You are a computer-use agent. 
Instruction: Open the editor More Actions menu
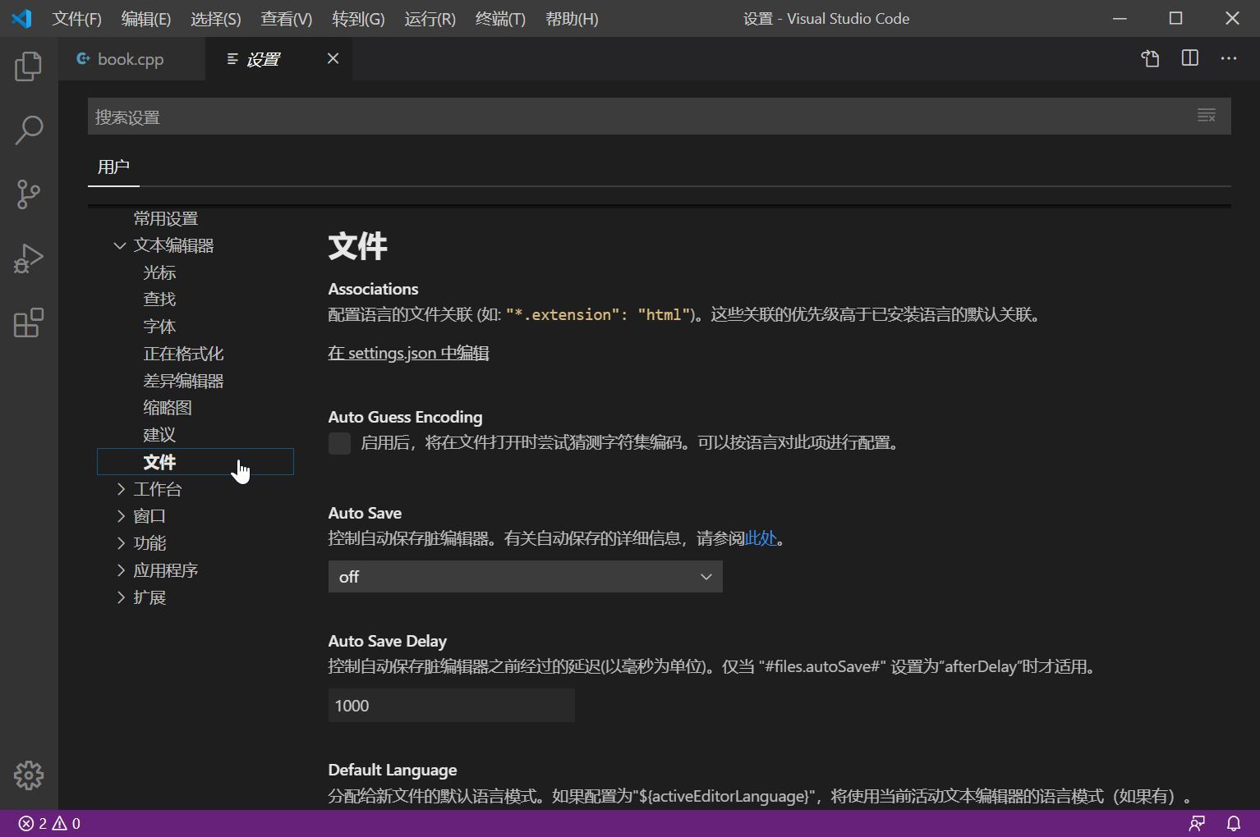pos(1229,58)
